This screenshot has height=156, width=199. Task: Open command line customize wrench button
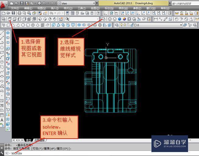[2, 153]
